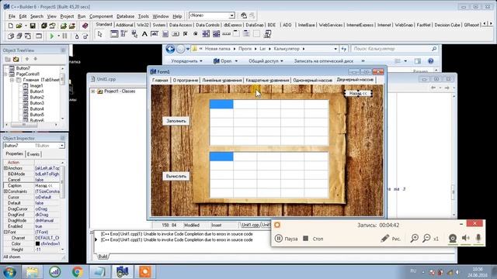Click the View Form toolbar icon

click(x=19, y=36)
